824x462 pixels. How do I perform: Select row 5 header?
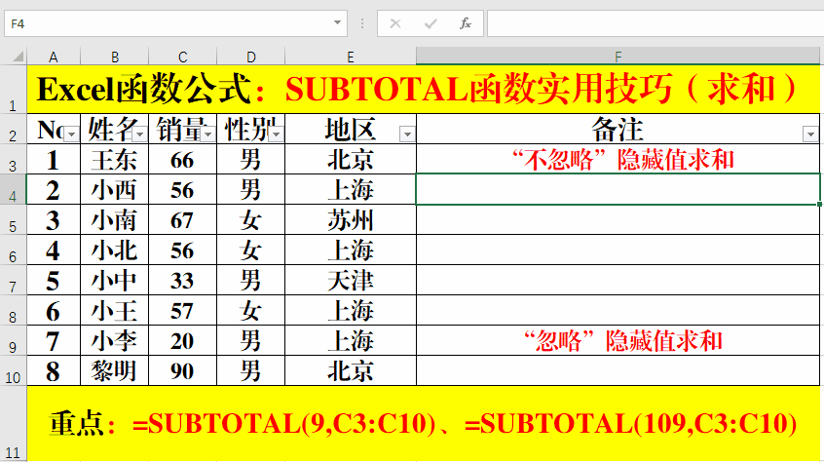13,219
